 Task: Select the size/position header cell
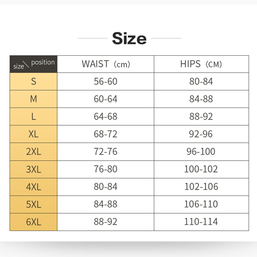coord(33,64)
